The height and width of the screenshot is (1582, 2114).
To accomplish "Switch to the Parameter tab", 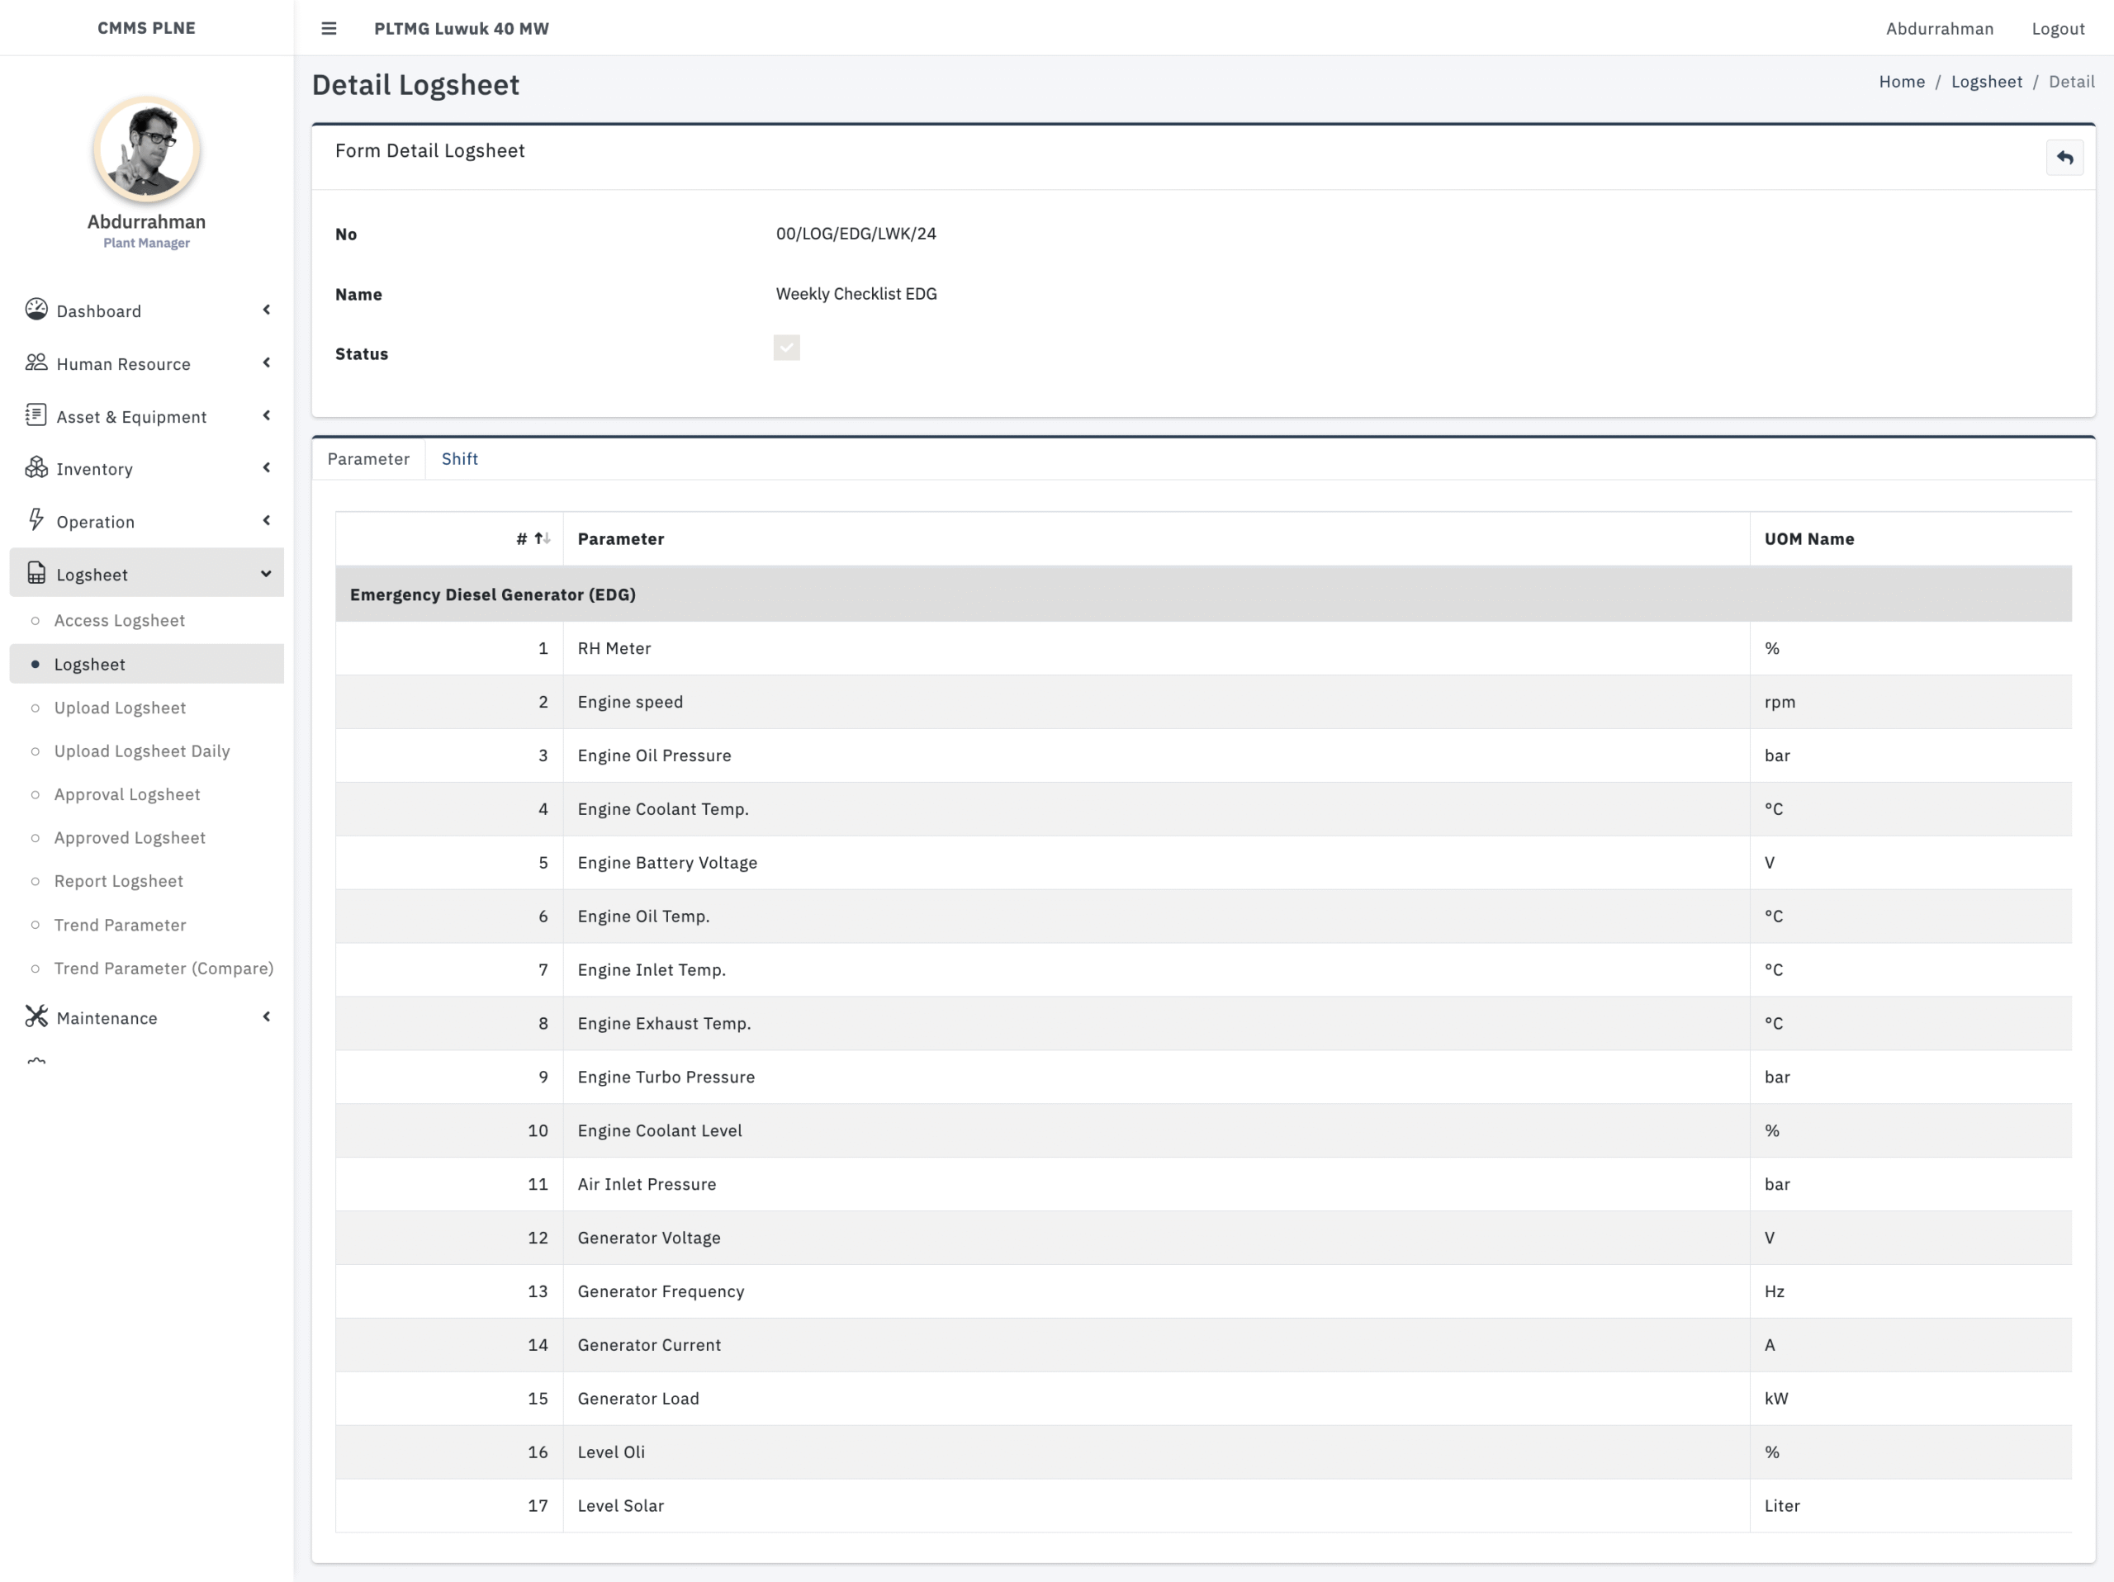I will 368,458.
